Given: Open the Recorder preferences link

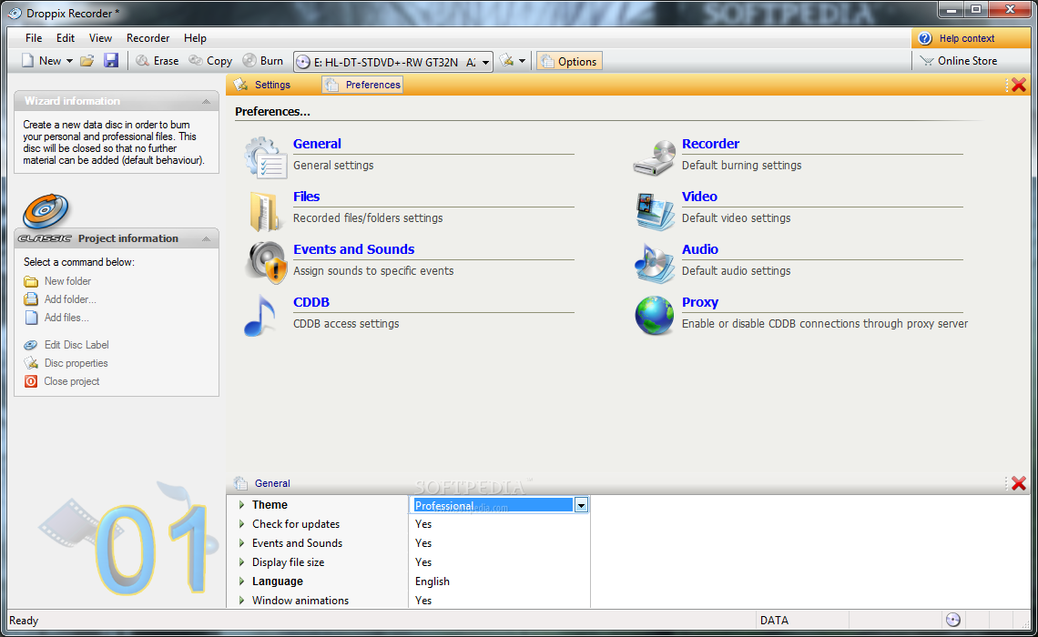Looking at the screenshot, I should click(710, 144).
